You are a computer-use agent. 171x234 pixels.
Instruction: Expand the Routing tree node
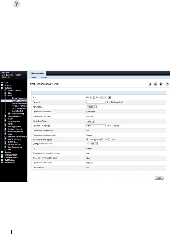coord(2,152)
